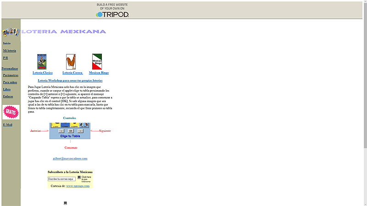Click the rooster Loteria Casera image
Viewport: 367px width, 206px height.
[x=71, y=62]
